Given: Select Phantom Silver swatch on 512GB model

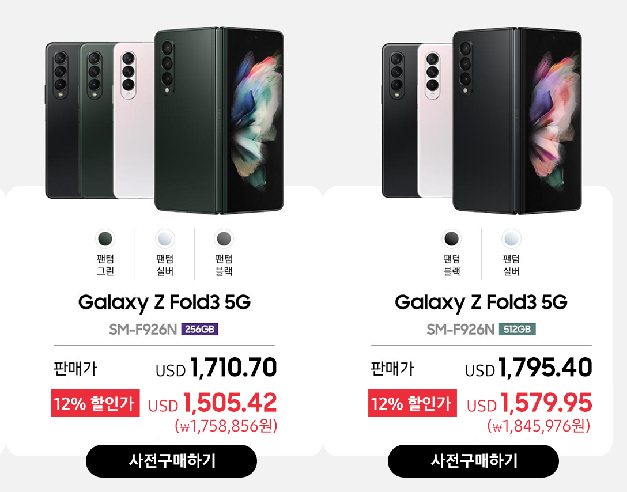Looking at the screenshot, I should [511, 239].
